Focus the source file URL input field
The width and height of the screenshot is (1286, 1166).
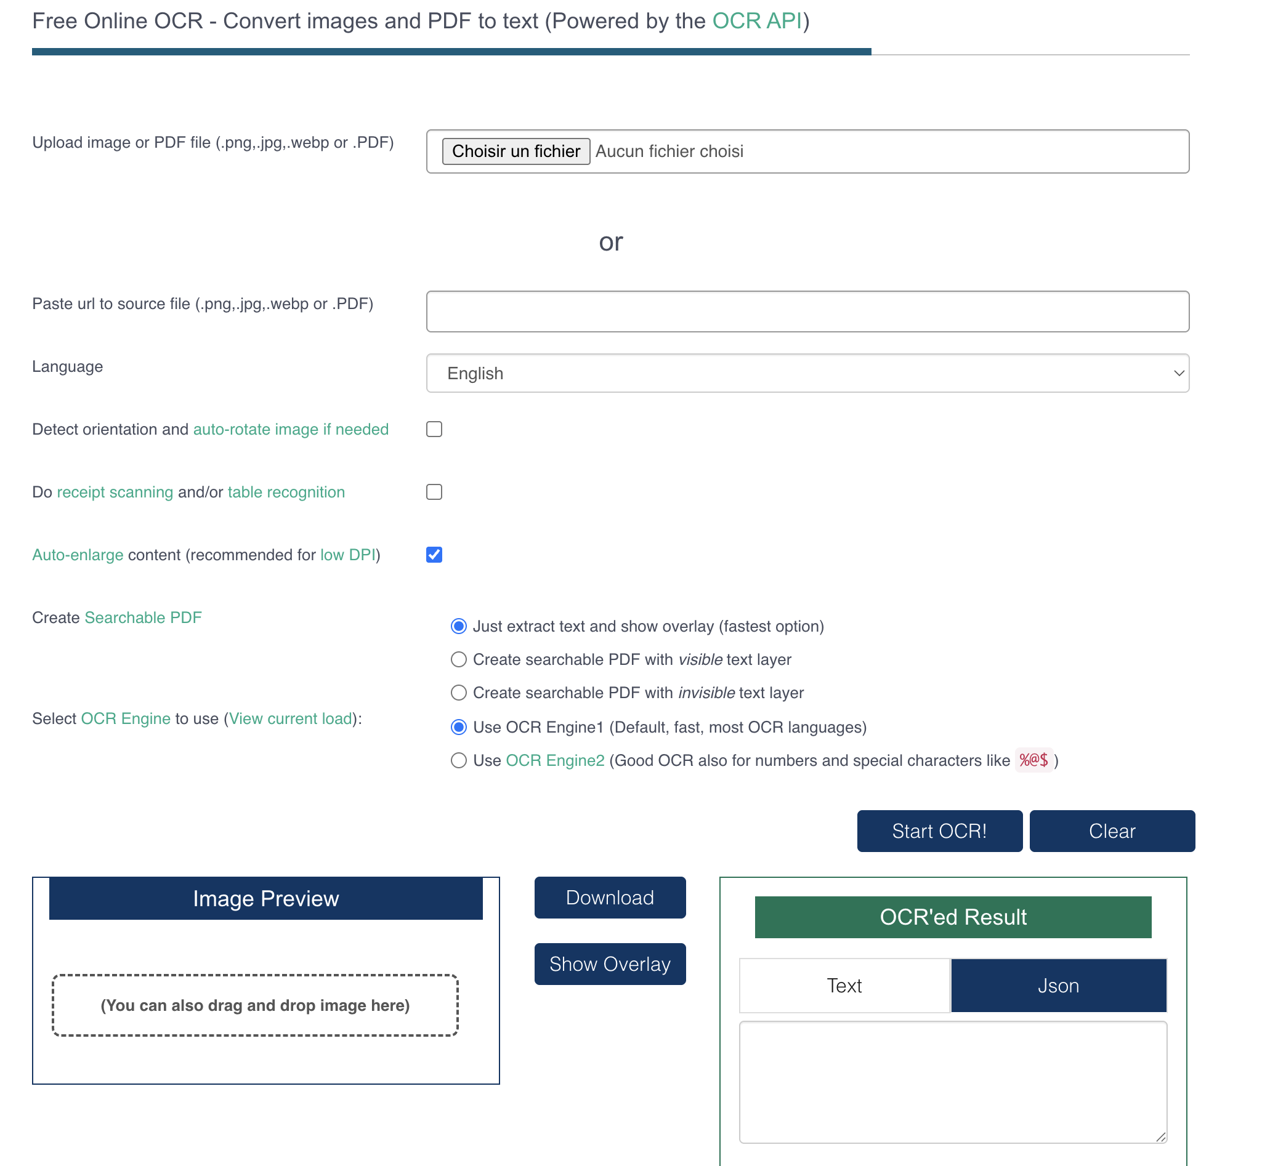(807, 311)
